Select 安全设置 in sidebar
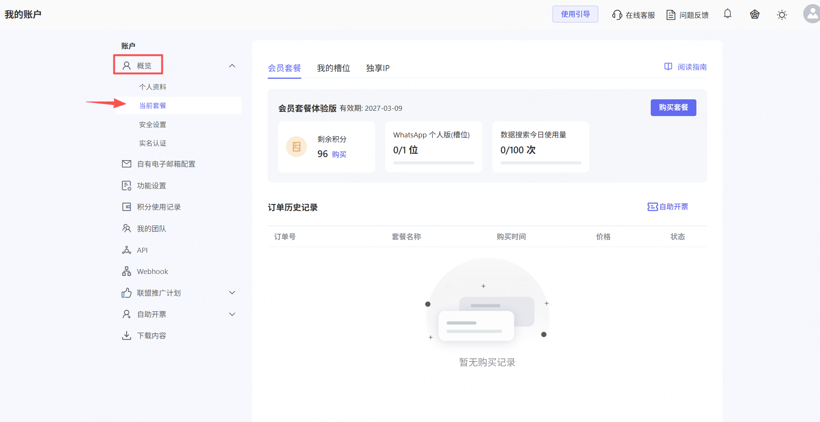Viewport: 820px width, 422px height. [153, 124]
